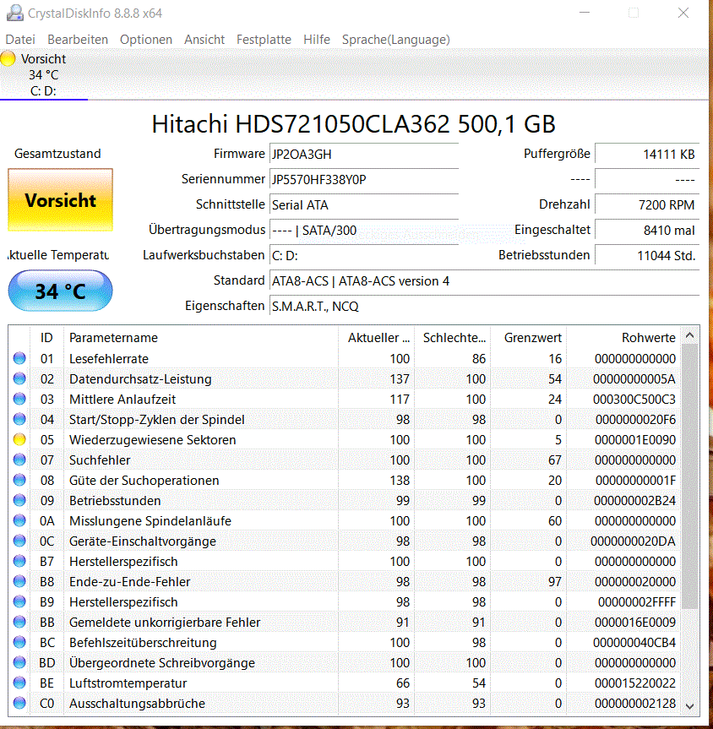
Task: Click the blue 34 °C temperature button
Action: pos(61,291)
